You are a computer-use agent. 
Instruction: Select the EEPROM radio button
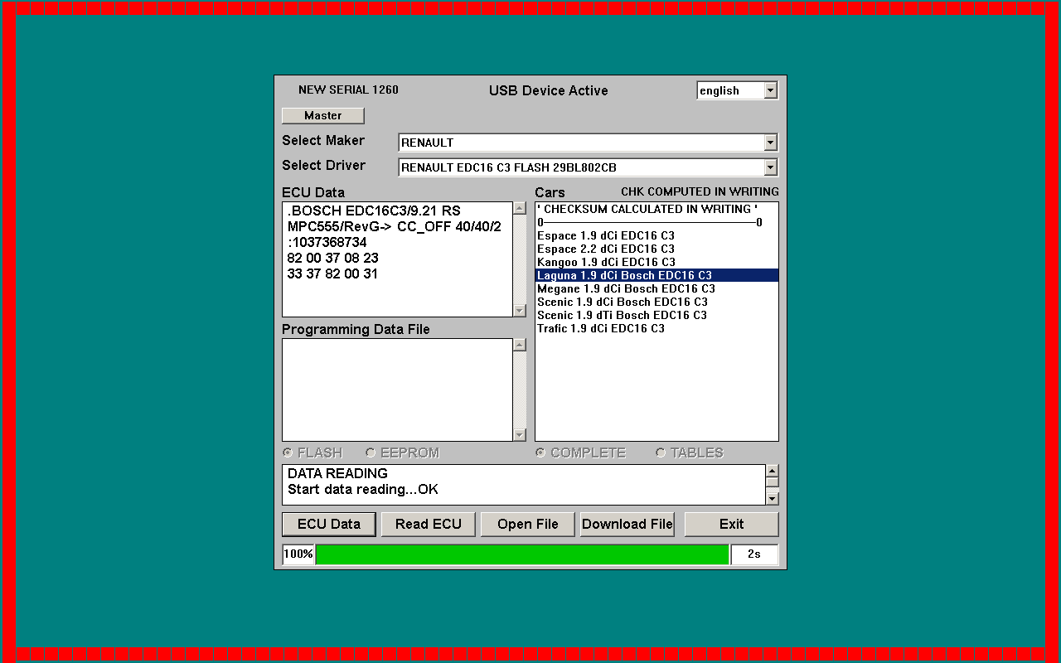click(x=371, y=452)
